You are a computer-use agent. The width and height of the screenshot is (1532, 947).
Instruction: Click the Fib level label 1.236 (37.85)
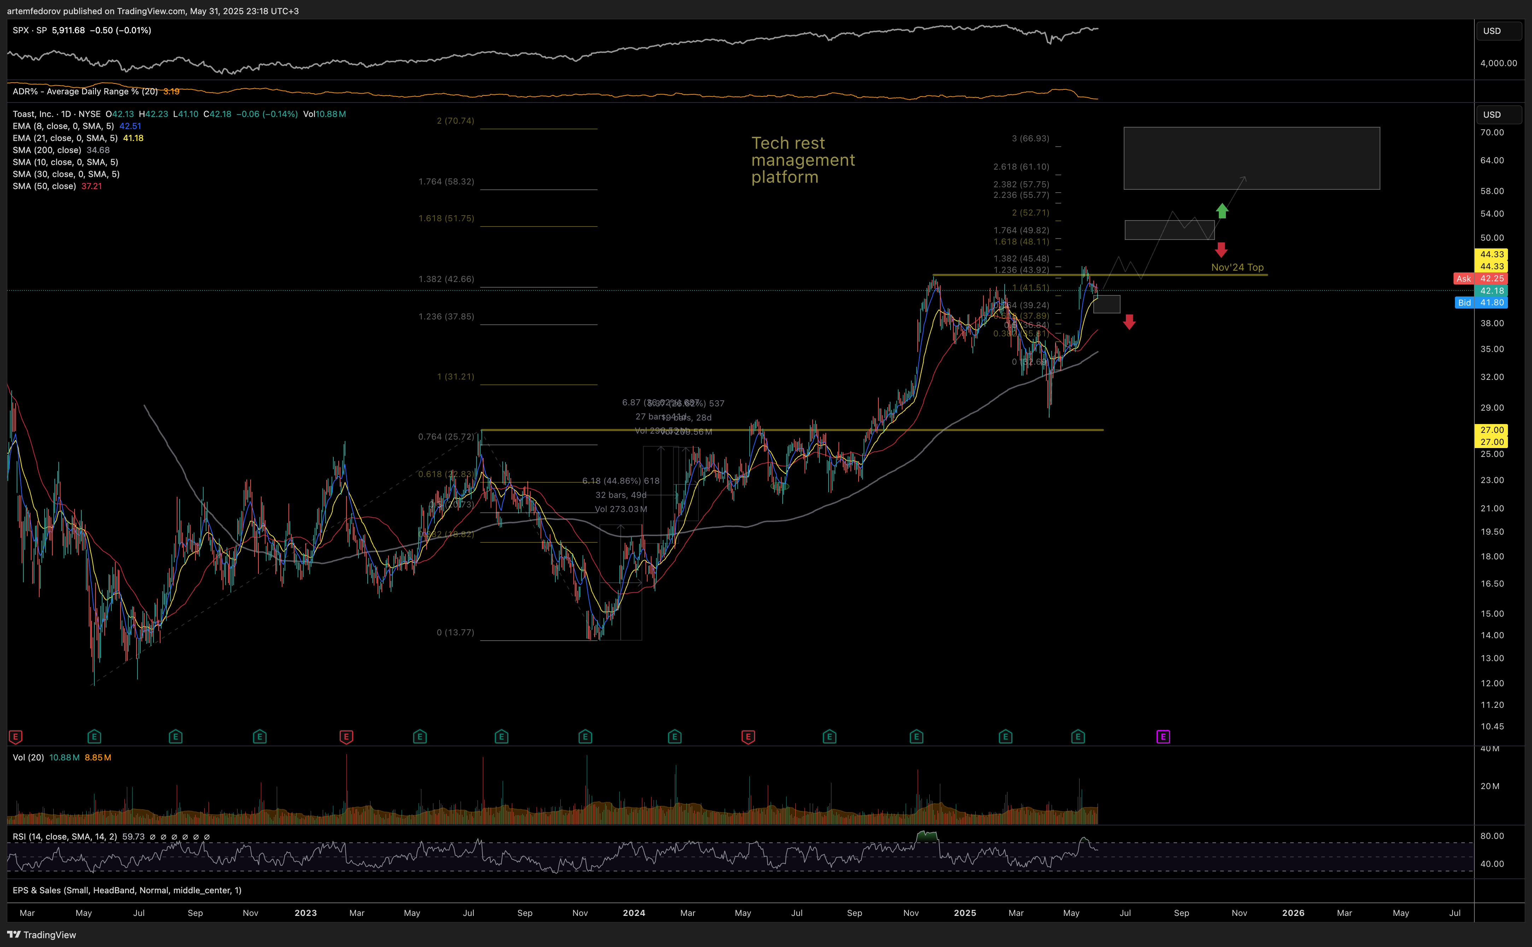click(x=446, y=317)
